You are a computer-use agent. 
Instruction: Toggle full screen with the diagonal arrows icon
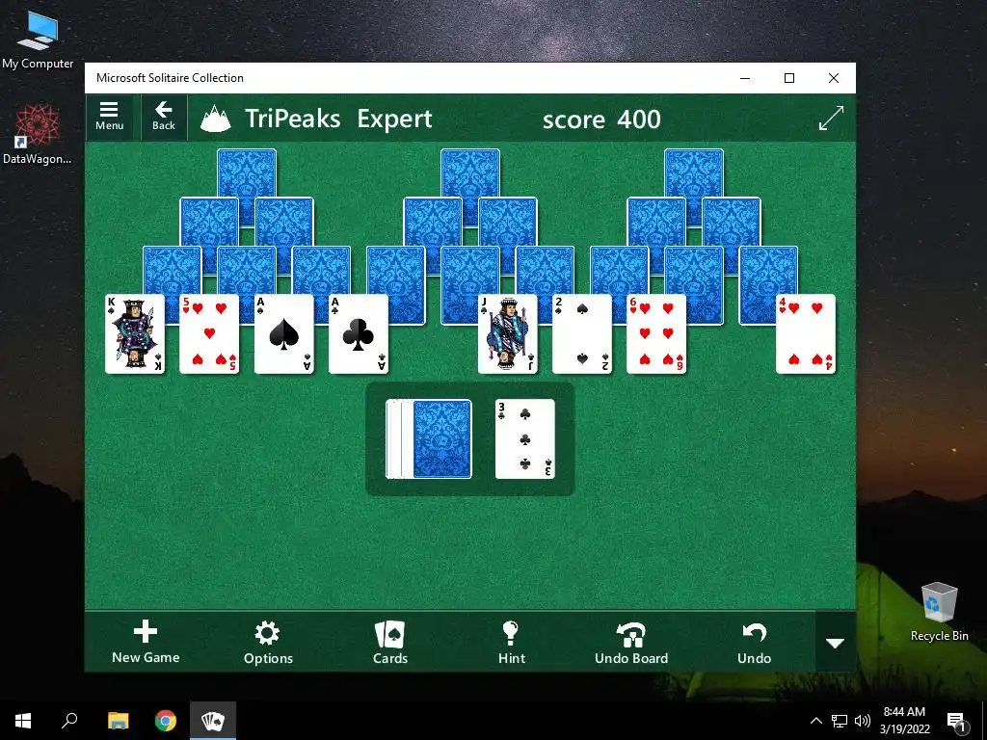[831, 118]
